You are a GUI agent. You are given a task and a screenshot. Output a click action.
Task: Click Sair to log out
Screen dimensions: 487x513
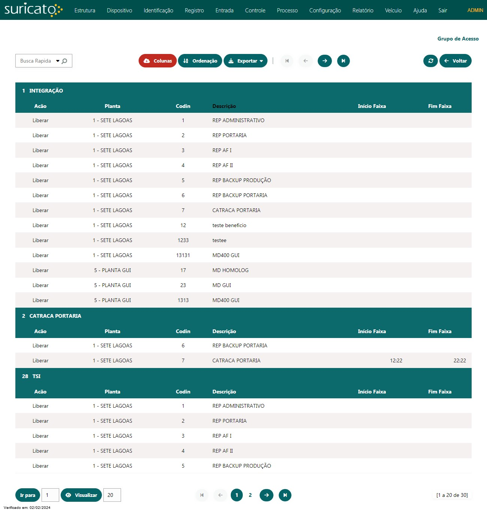click(443, 10)
